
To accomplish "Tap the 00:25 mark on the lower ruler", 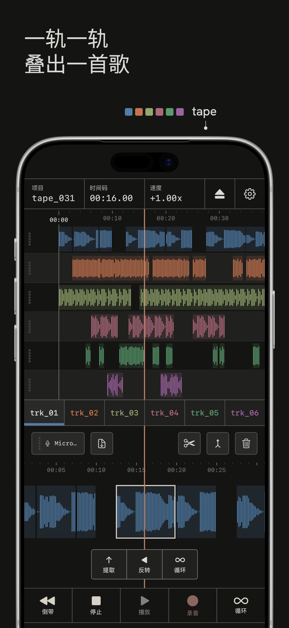I will coord(216,470).
